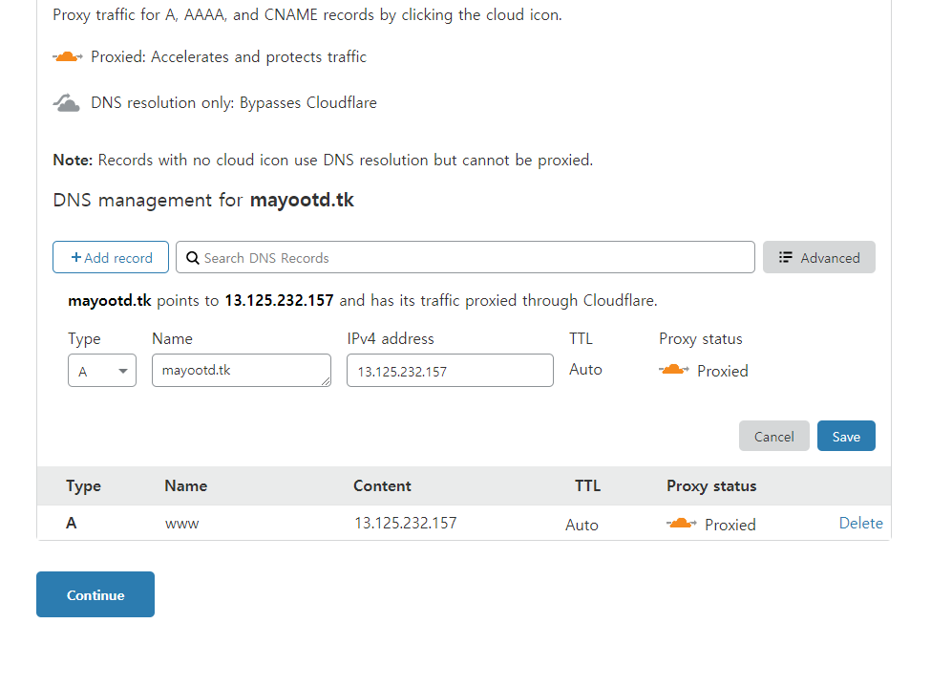Click the 13.125.232.157 content cell of www record
952x688 pixels.
(x=406, y=524)
